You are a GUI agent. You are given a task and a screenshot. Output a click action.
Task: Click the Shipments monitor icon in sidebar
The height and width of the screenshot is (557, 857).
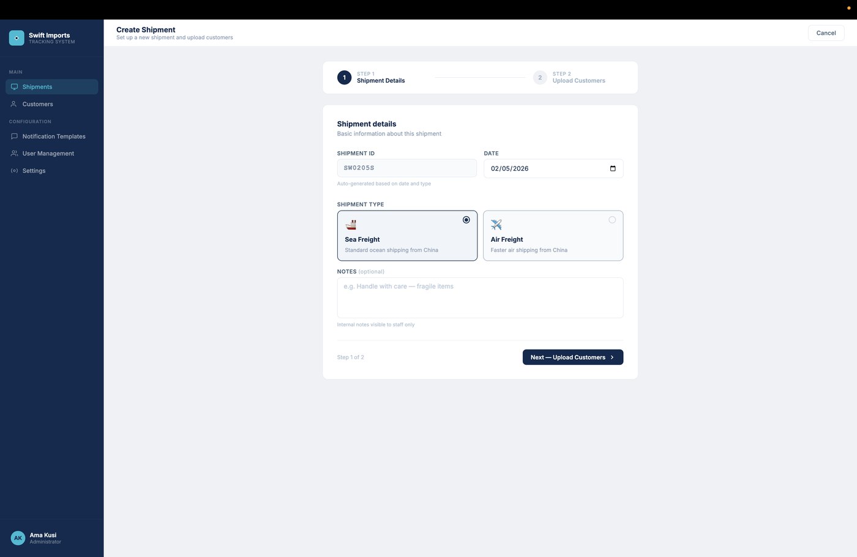point(14,87)
